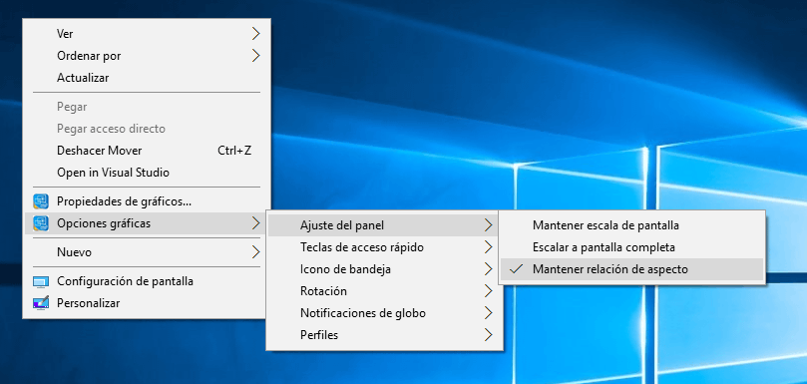Image resolution: width=807 pixels, height=384 pixels.
Task: Expand the Notificaciones de globo chevron
Action: pyautogui.click(x=488, y=312)
